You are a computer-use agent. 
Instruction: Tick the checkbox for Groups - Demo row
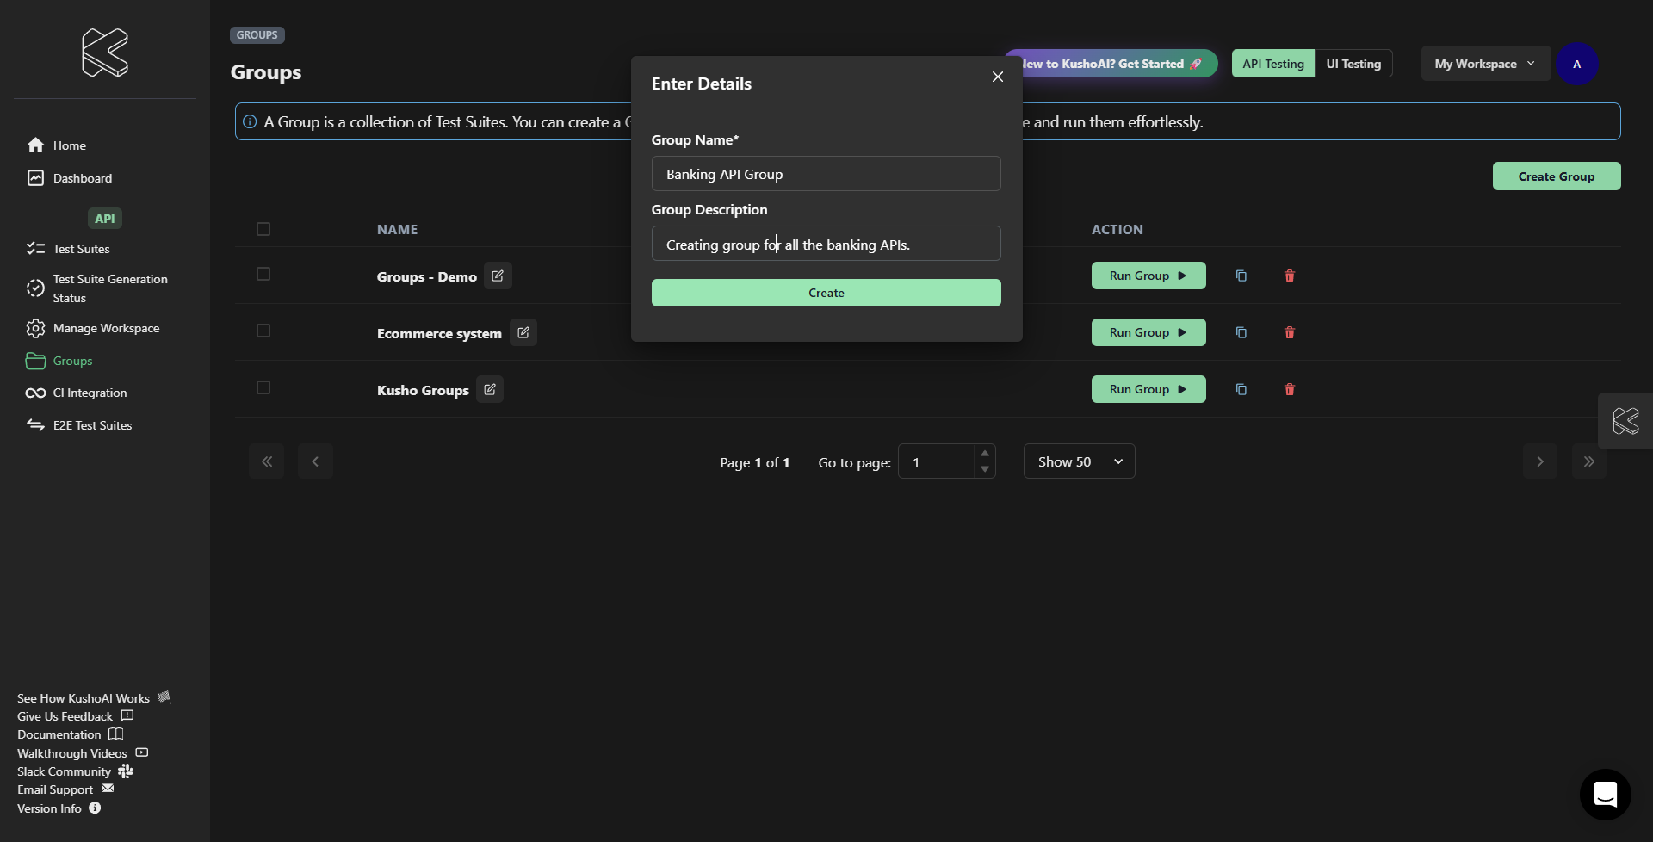[263, 275]
